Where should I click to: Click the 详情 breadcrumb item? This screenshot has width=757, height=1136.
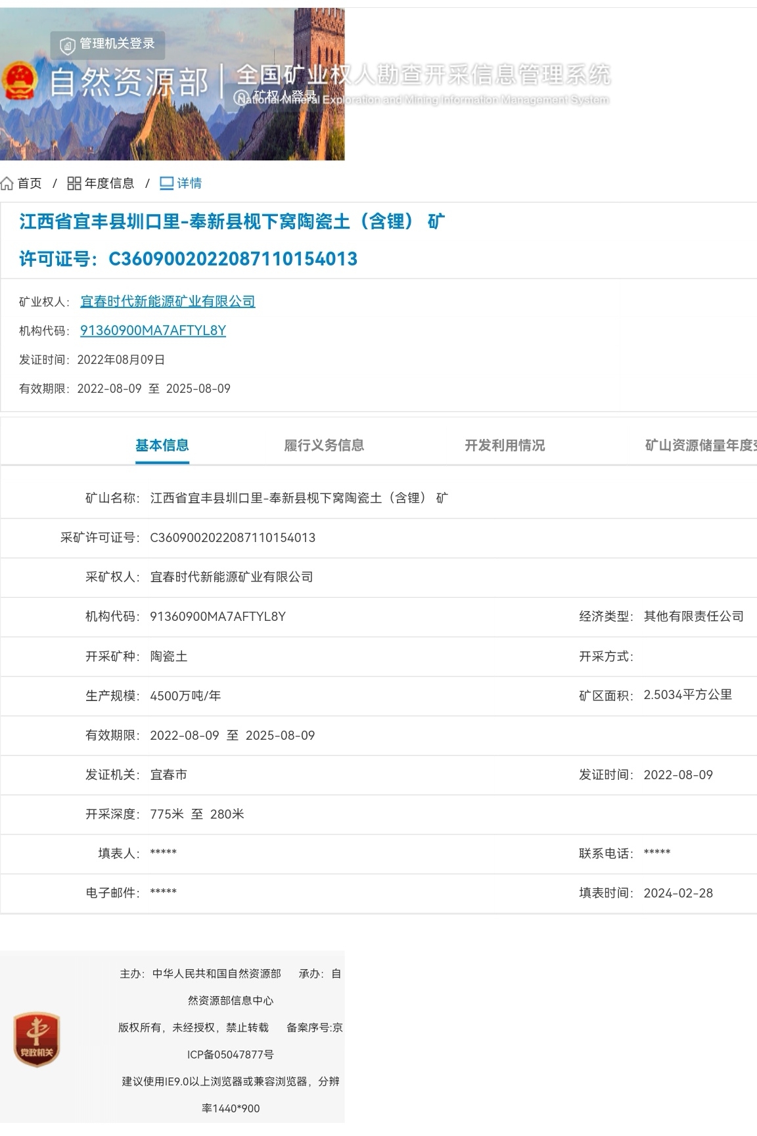pyautogui.click(x=189, y=183)
